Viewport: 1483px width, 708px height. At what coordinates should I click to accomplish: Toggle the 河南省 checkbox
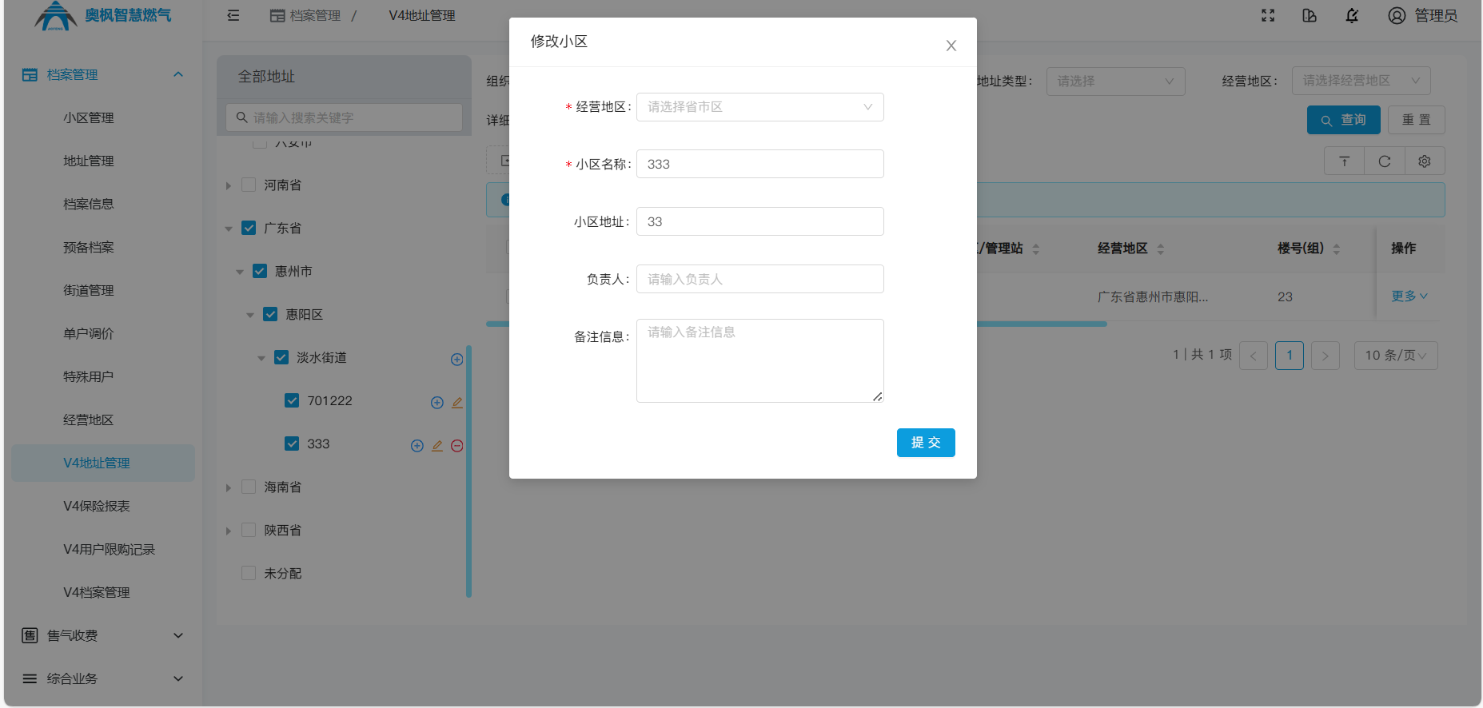249,185
